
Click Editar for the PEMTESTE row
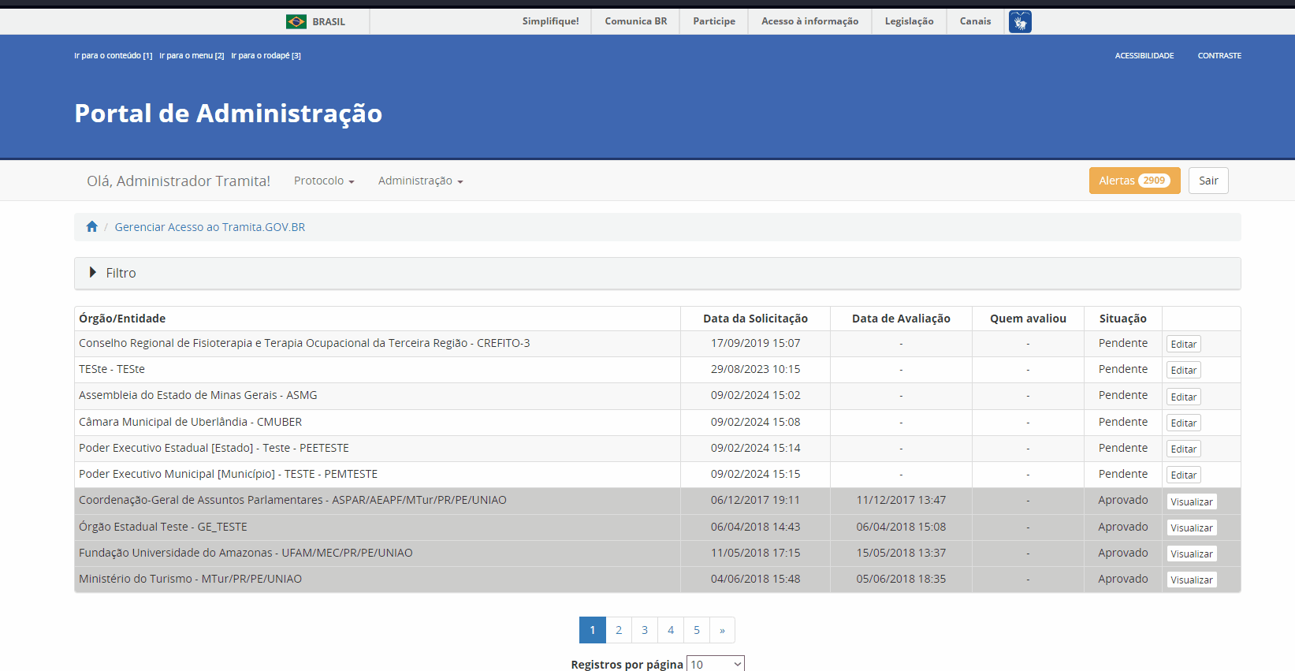coord(1183,475)
